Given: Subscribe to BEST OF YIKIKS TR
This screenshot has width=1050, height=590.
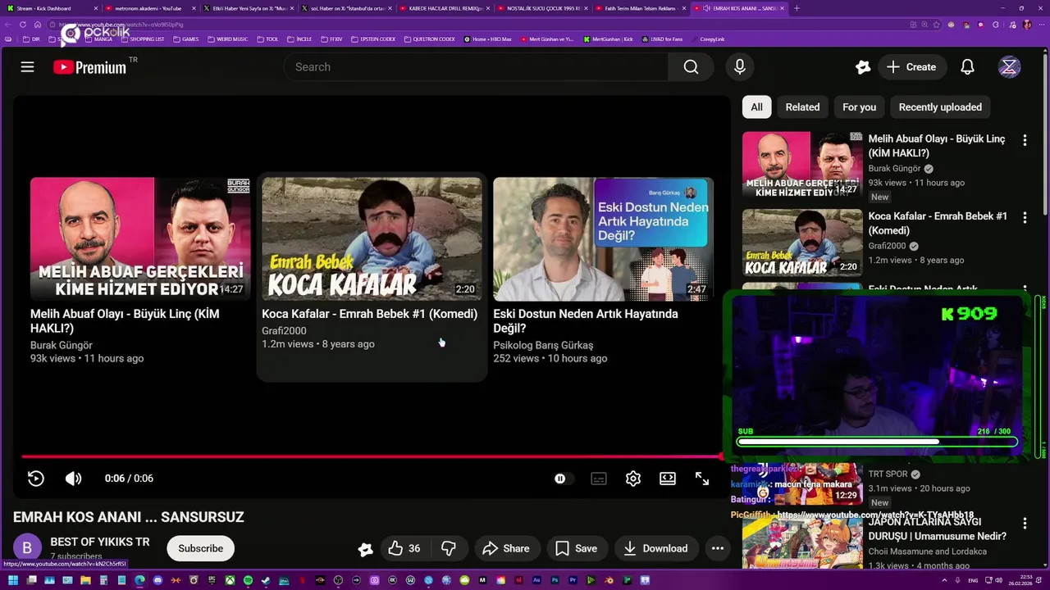Looking at the screenshot, I should pyautogui.click(x=201, y=548).
